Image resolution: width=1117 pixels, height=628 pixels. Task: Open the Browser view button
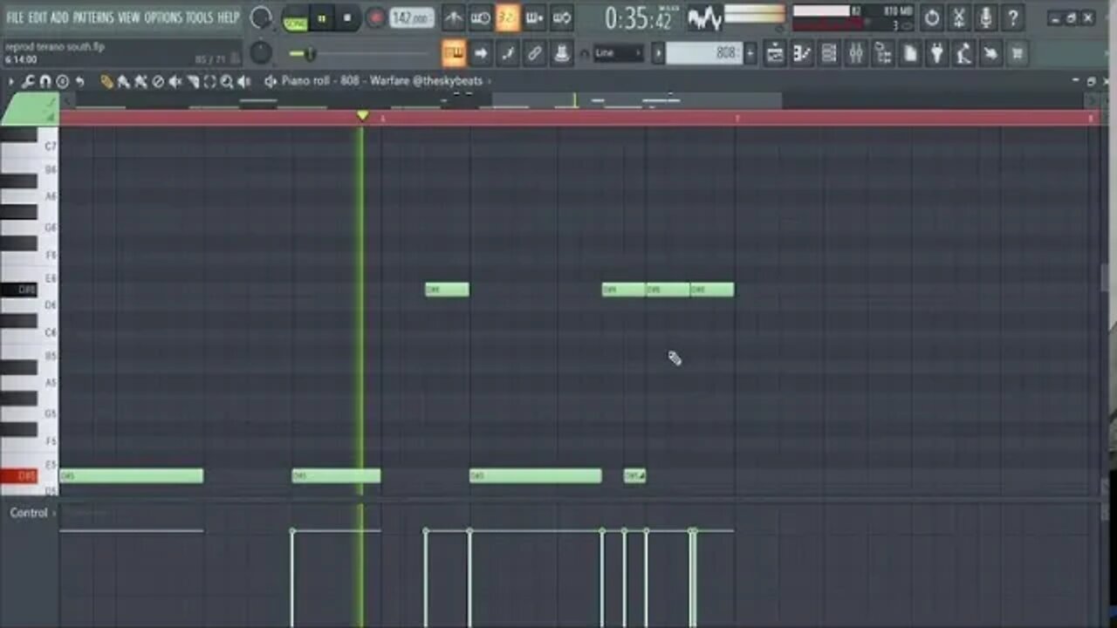(883, 53)
